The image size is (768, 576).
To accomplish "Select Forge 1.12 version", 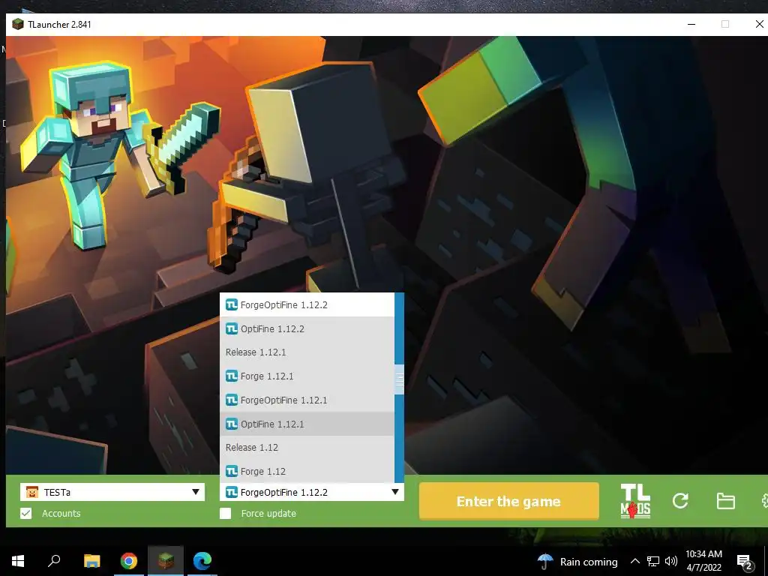I will [307, 471].
